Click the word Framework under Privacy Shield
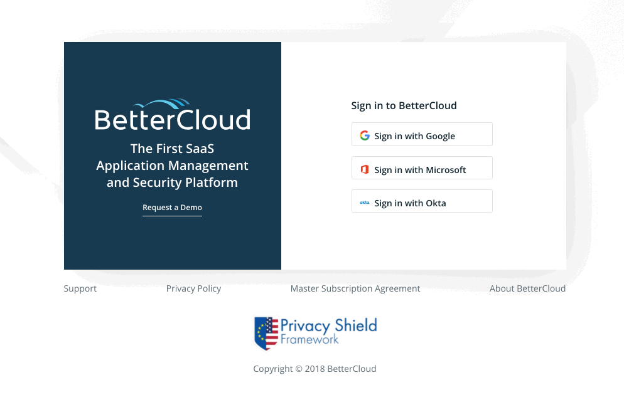 pyautogui.click(x=309, y=339)
